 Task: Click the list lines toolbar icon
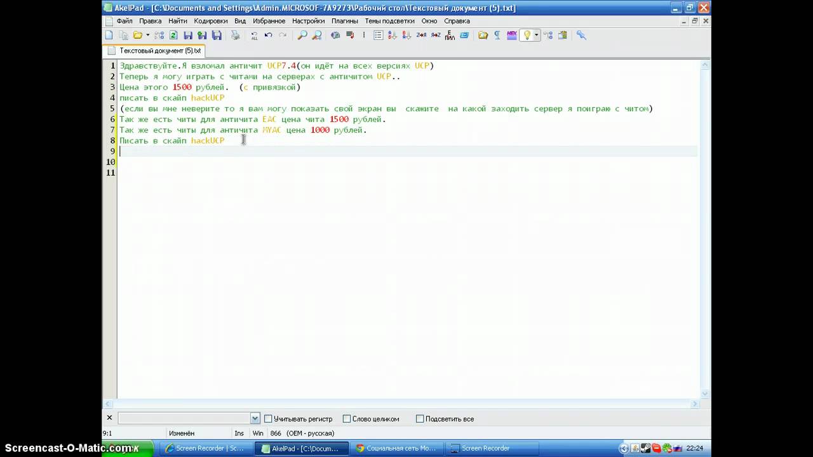click(378, 36)
